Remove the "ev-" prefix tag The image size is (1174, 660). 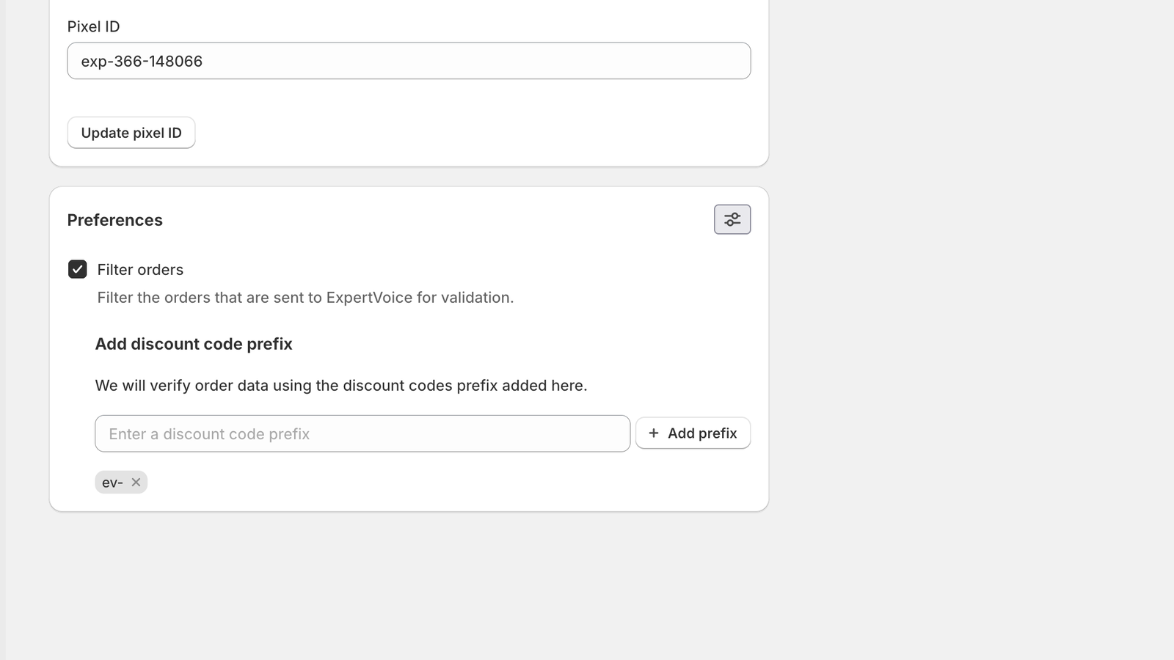pyautogui.click(x=136, y=483)
